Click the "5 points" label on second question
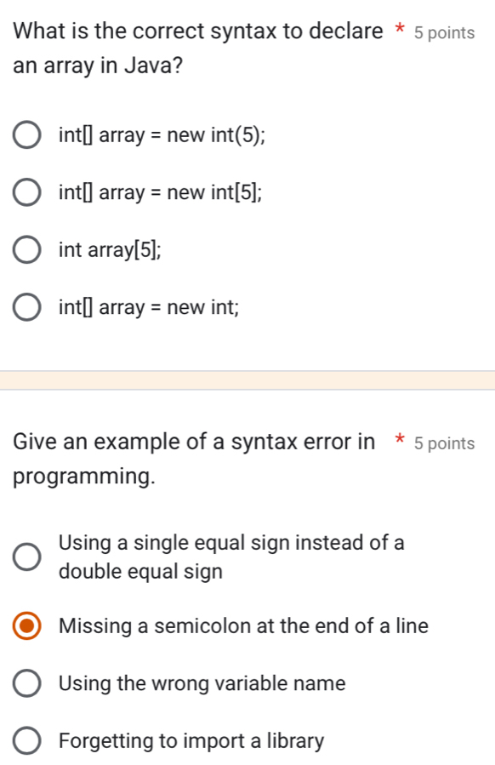 pos(446,443)
